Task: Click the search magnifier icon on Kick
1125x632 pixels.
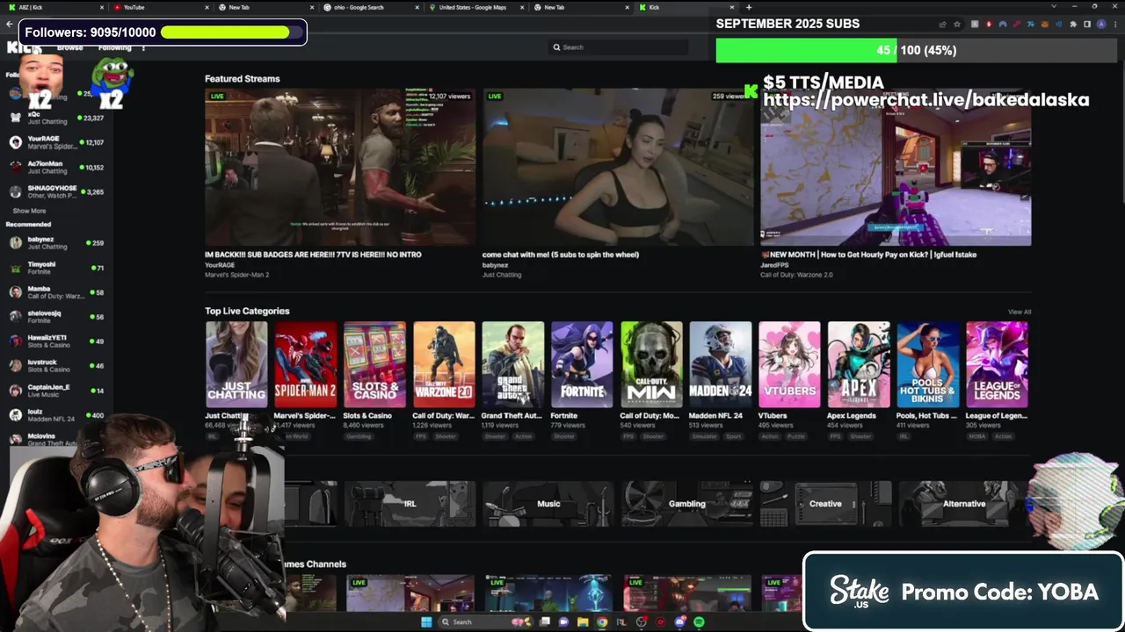Action: pyautogui.click(x=556, y=47)
